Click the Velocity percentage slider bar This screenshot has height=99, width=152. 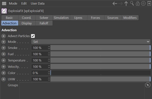[x=100, y=67]
